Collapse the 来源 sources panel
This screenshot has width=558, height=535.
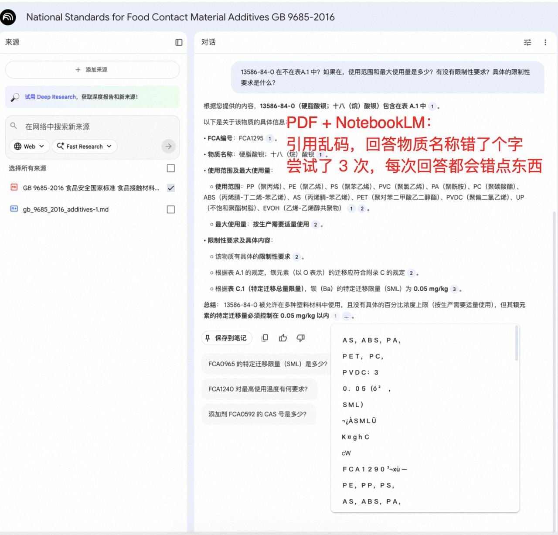[179, 42]
